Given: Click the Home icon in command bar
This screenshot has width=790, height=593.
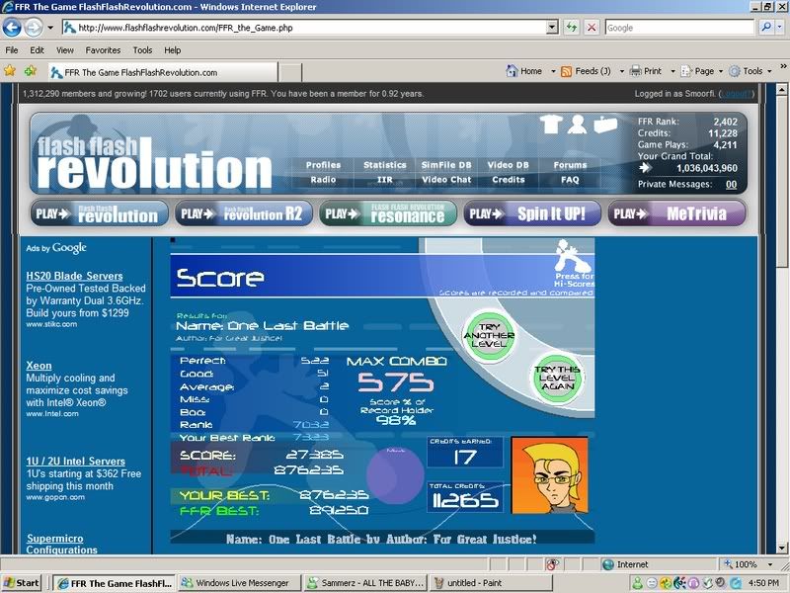Looking at the screenshot, I should pyautogui.click(x=512, y=71).
